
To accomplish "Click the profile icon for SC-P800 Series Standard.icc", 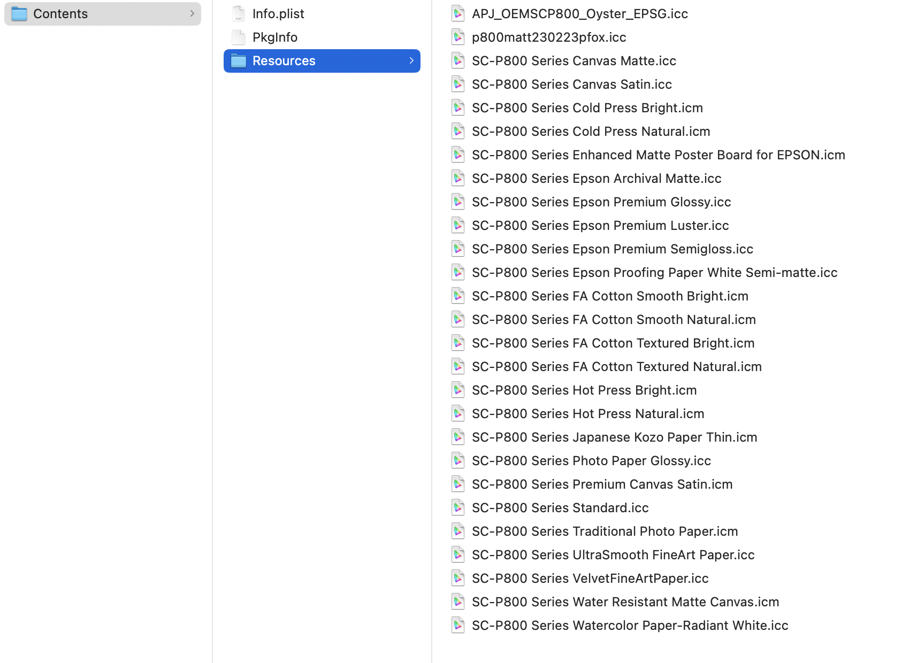I will click(458, 507).
